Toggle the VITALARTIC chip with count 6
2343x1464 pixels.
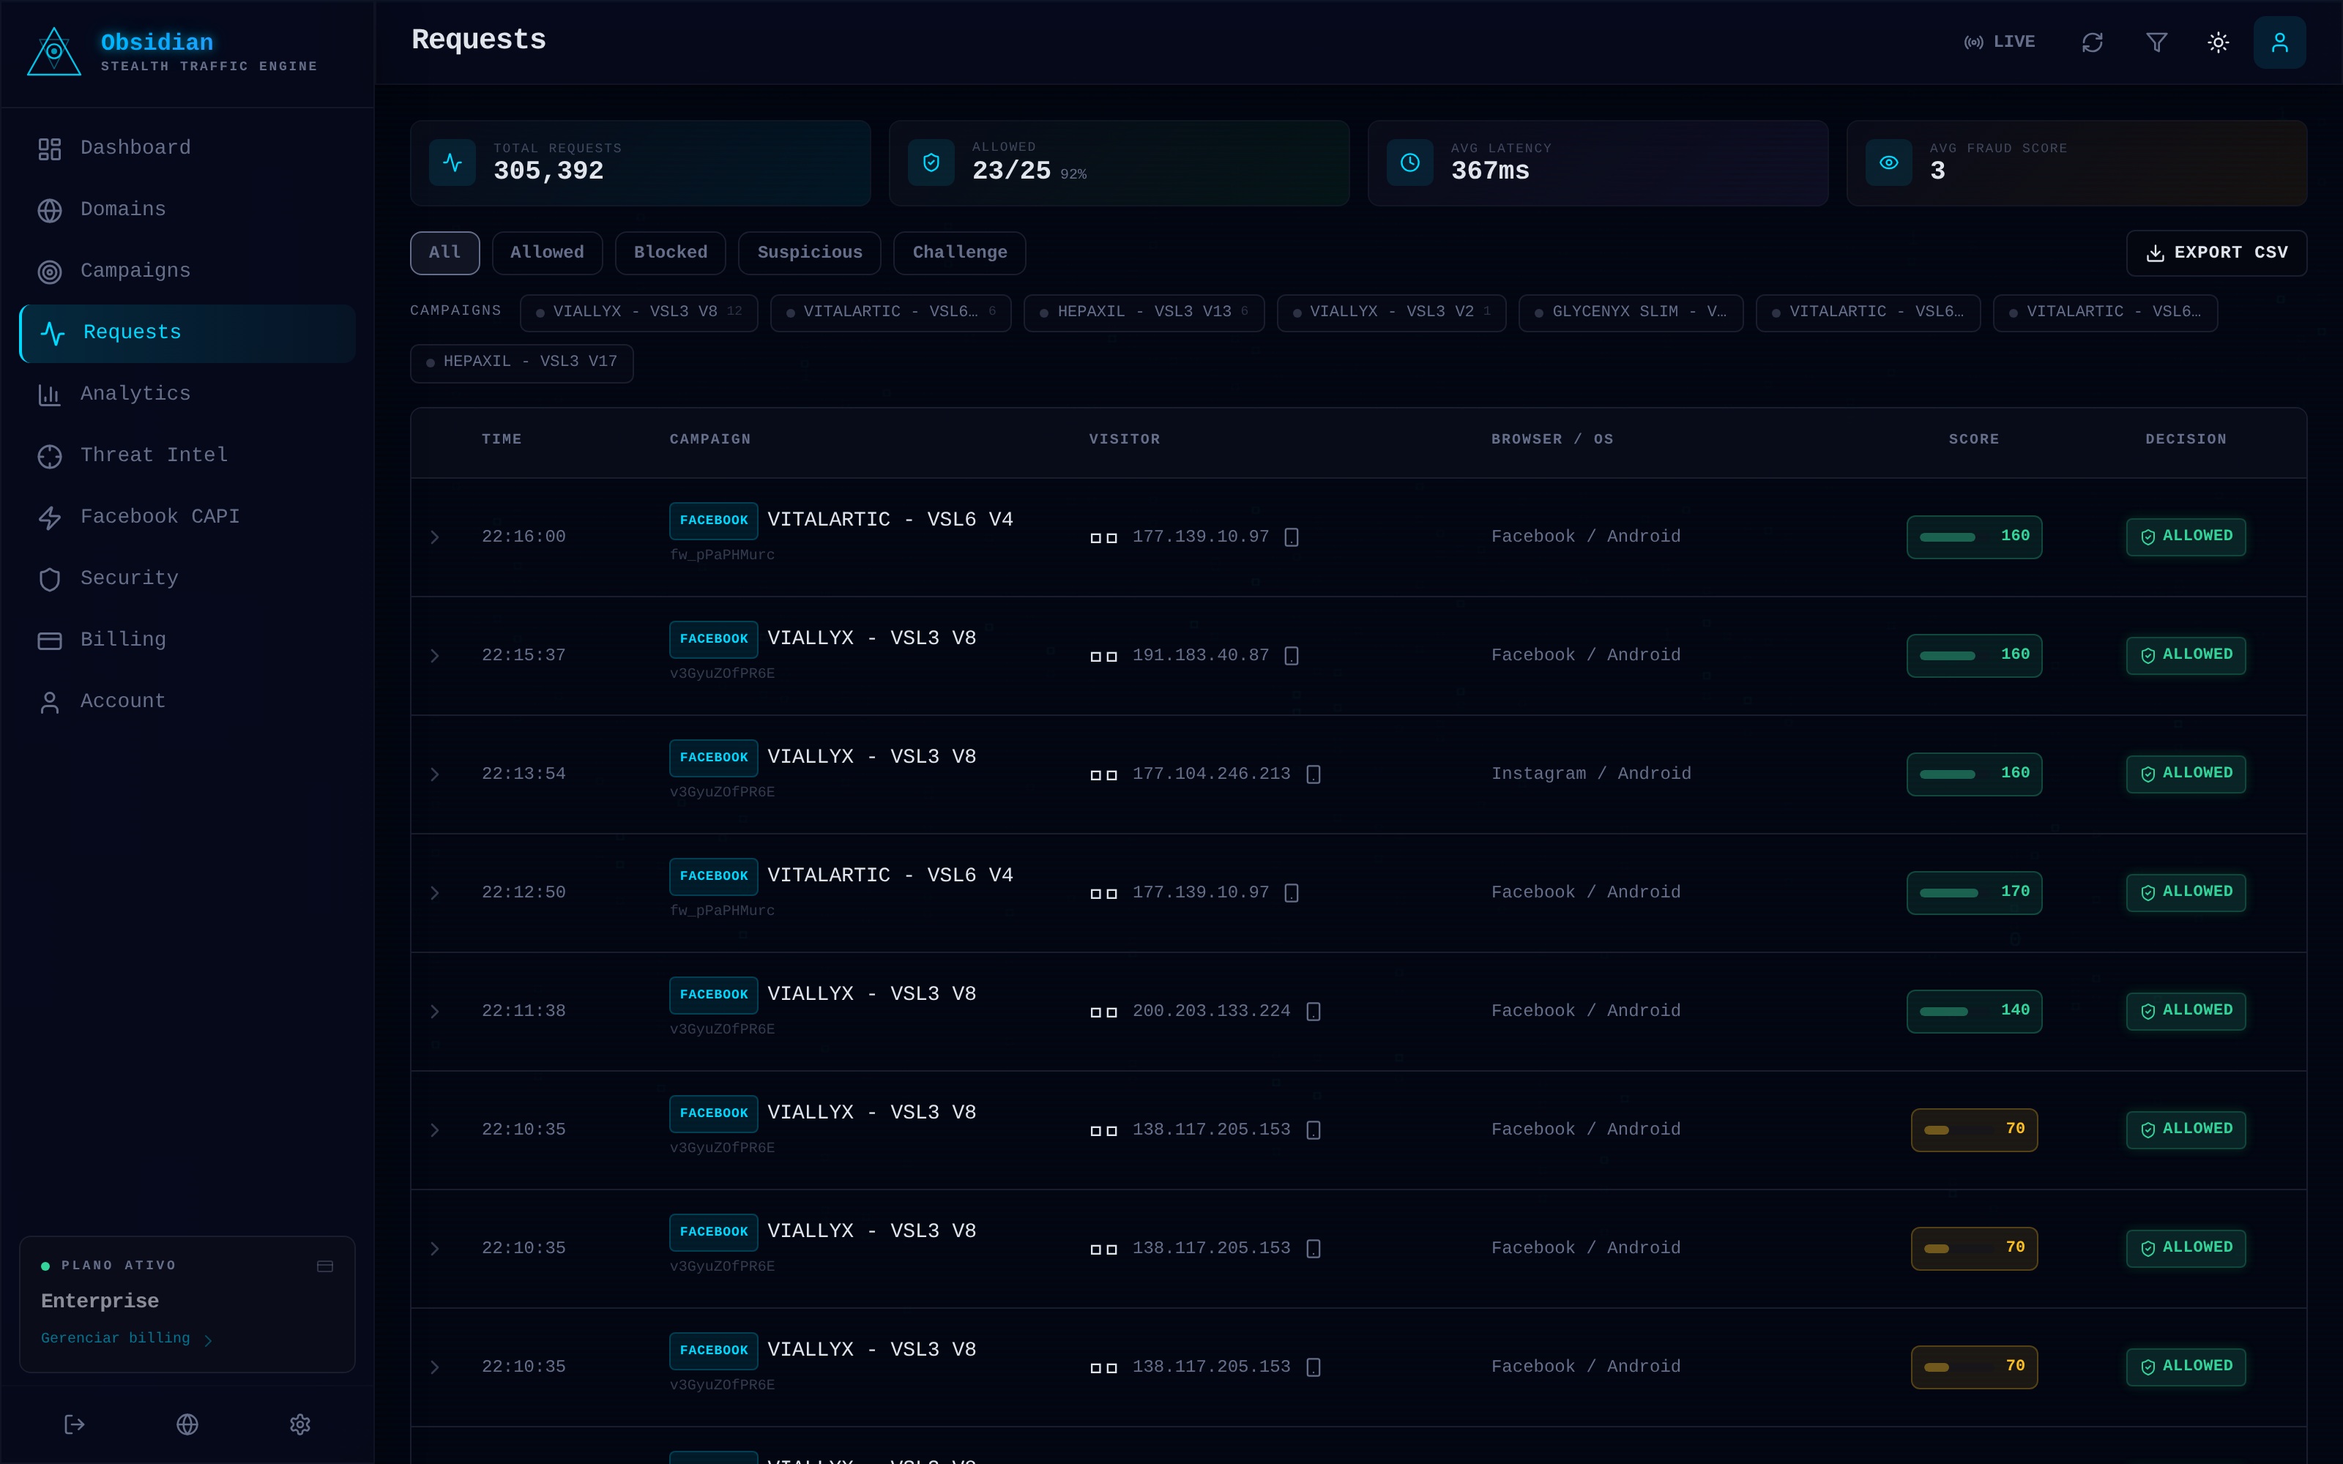tap(891, 313)
